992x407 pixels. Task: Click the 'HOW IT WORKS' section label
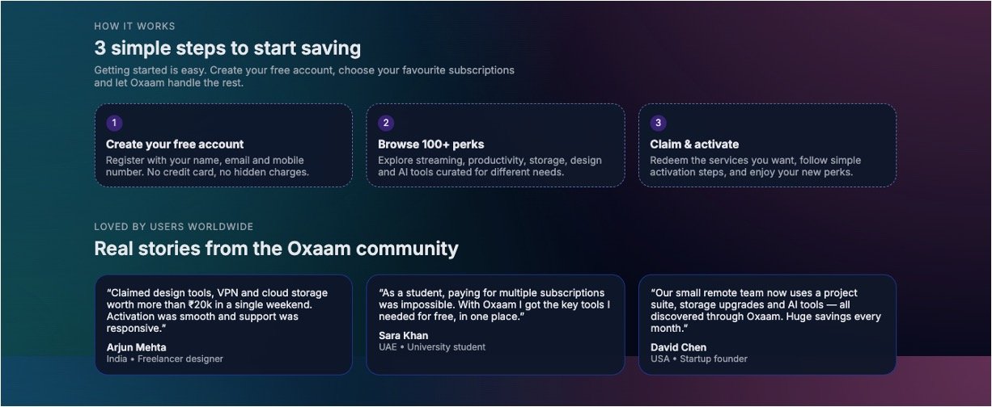134,27
